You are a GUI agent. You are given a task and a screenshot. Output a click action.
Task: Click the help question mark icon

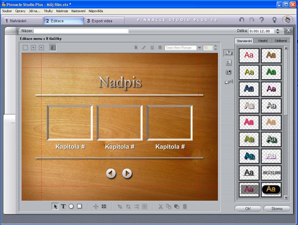click(x=262, y=20)
